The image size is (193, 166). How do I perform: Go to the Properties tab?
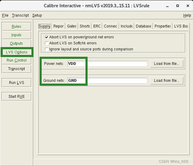pyautogui.click(x=163, y=26)
